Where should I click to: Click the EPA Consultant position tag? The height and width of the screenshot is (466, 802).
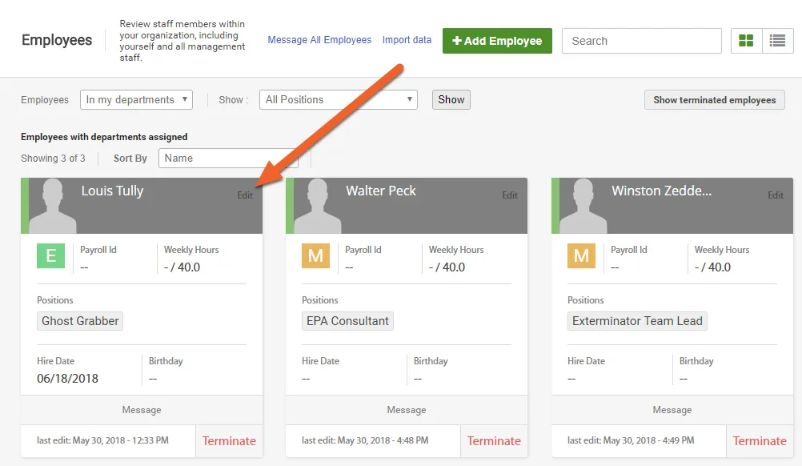[x=347, y=321]
